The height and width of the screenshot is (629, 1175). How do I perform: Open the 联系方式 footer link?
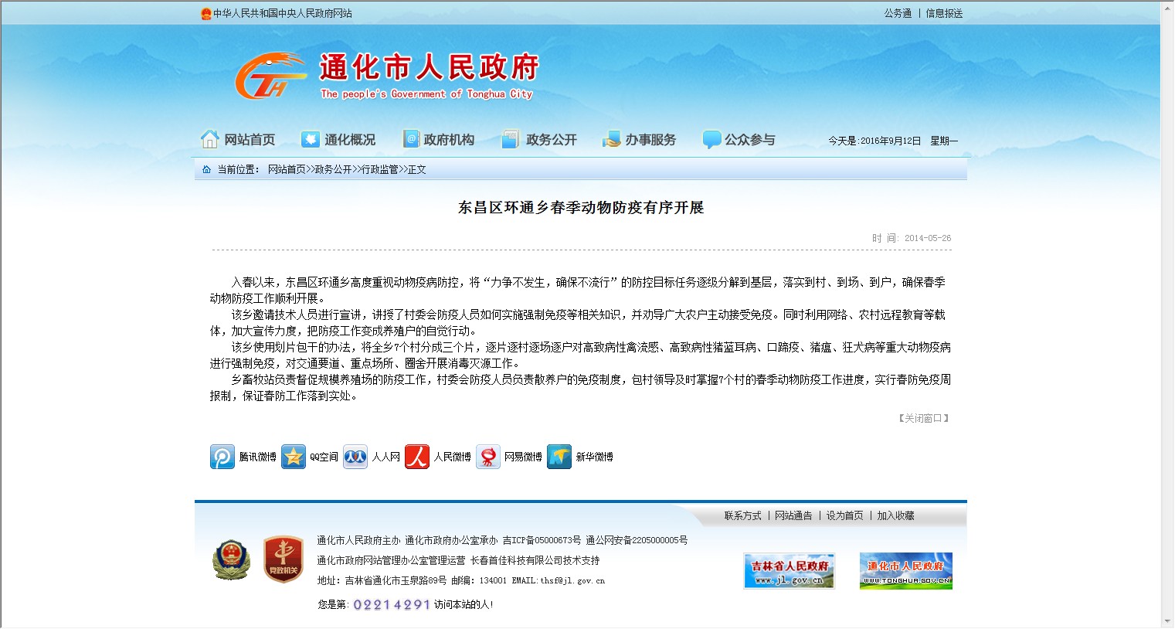point(742,515)
